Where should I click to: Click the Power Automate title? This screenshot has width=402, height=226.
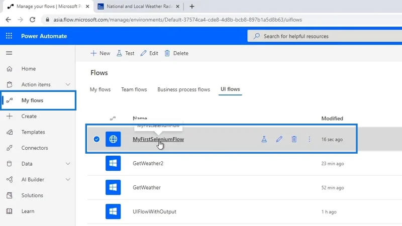click(x=44, y=36)
